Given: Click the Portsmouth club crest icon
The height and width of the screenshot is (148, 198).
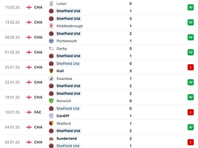Looking at the screenshot, I should [51, 41].
